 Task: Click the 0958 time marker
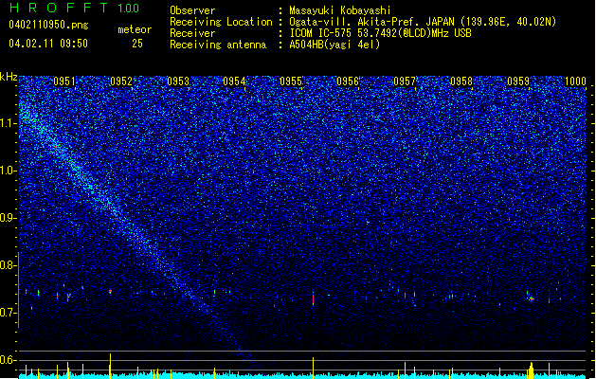coord(461,81)
